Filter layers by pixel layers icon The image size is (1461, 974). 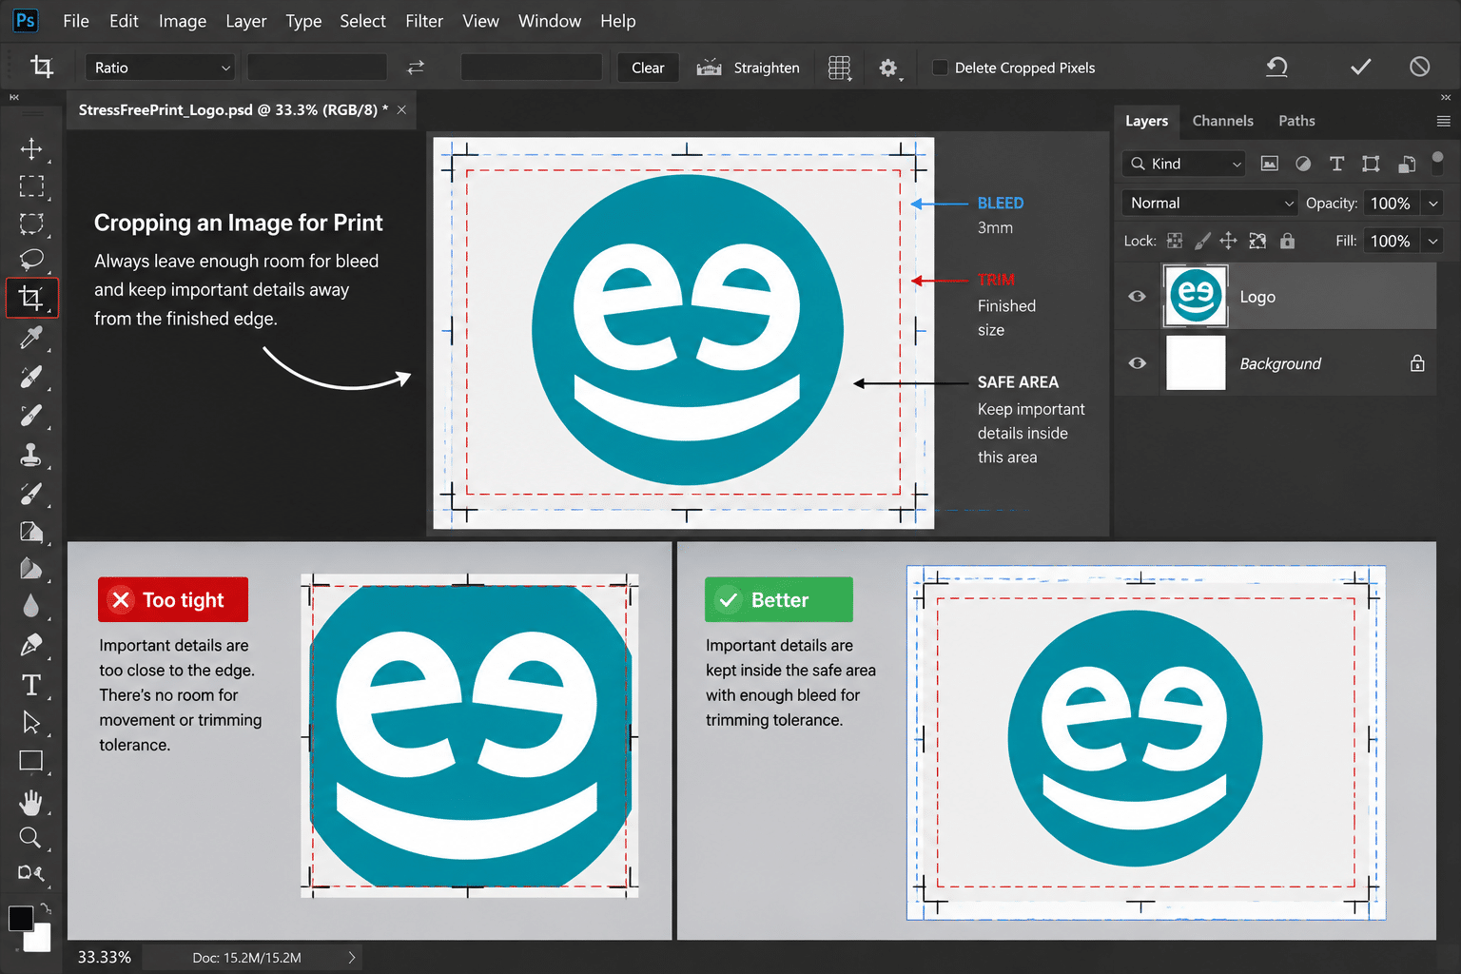coord(1269,164)
